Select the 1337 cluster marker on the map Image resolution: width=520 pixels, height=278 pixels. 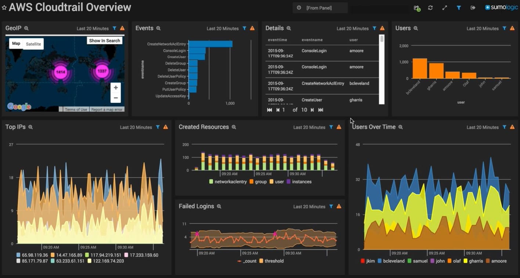(102, 71)
